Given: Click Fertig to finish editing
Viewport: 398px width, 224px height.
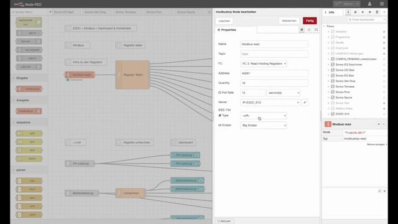Looking at the screenshot, I should [x=310, y=21].
